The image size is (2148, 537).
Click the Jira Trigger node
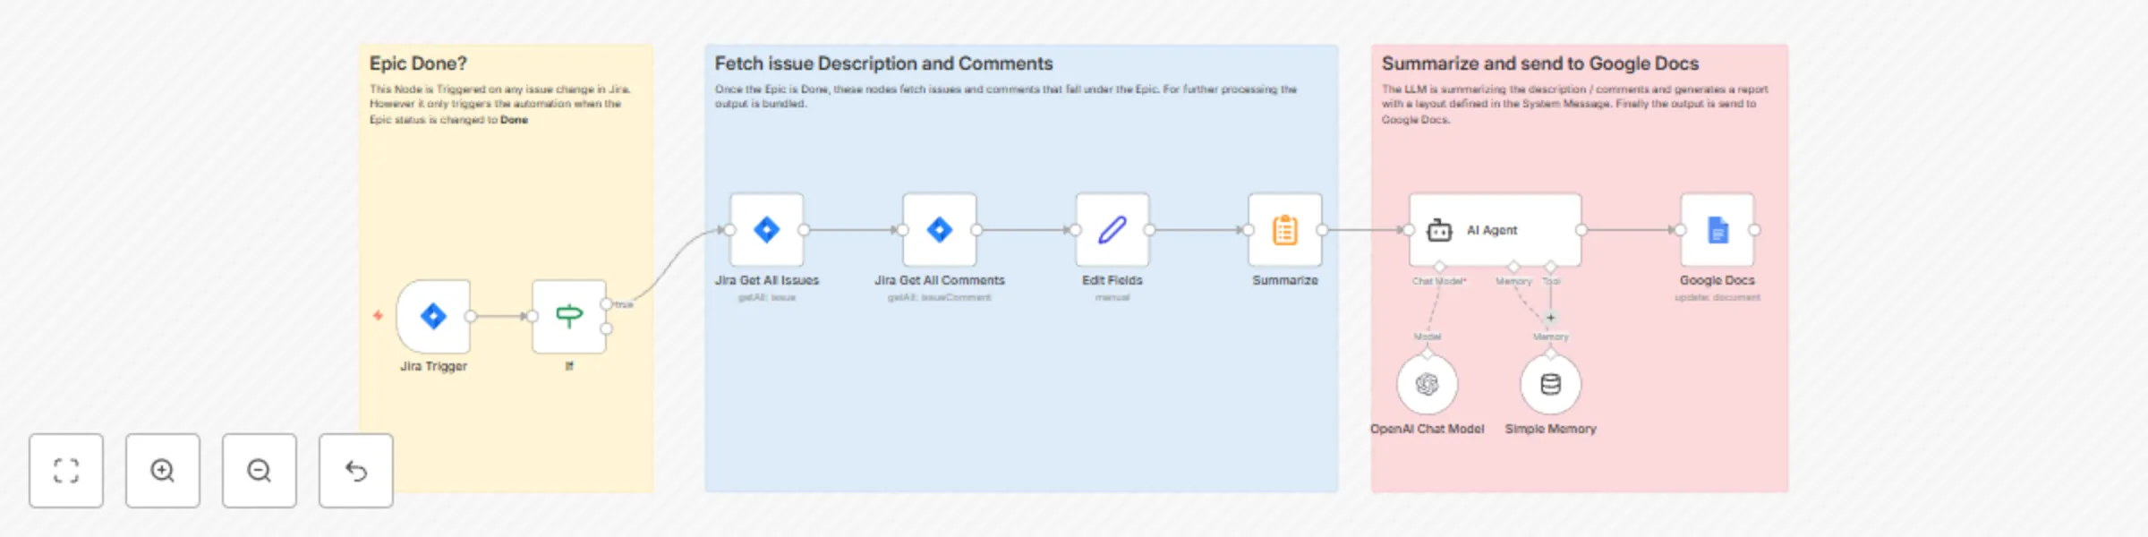point(433,316)
